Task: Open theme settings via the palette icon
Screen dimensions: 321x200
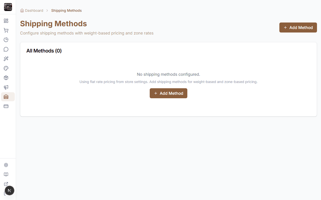Action: pyautogui.click(x=6, y=68)
